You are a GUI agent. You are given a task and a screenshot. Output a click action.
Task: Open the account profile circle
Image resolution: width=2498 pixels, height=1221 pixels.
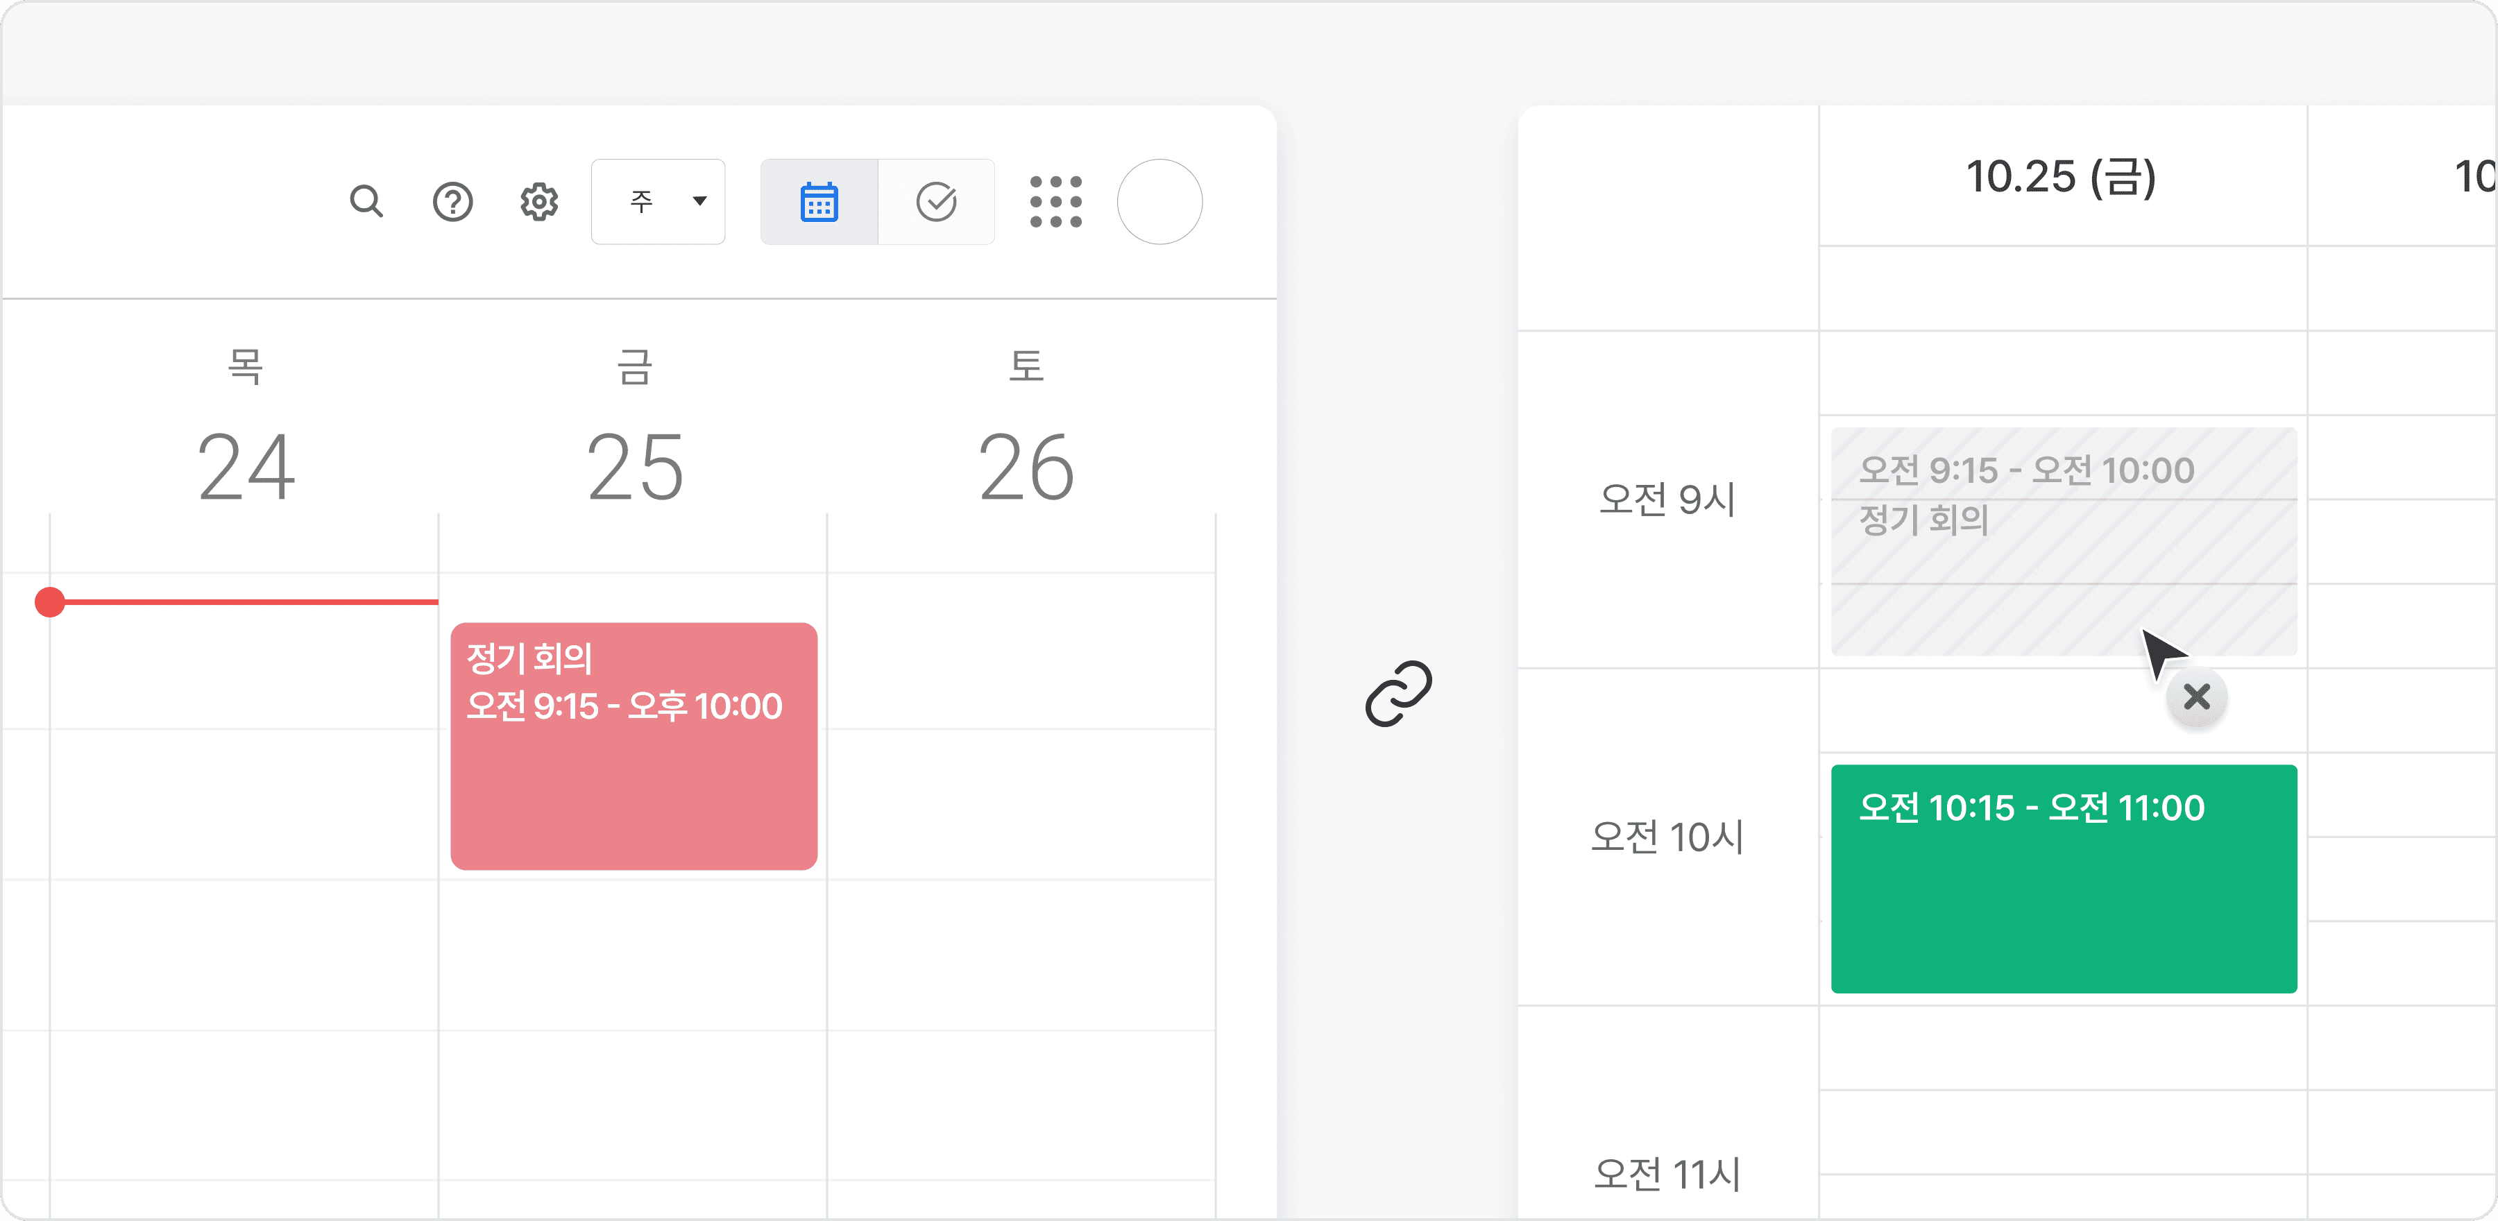click(1159, 202)
